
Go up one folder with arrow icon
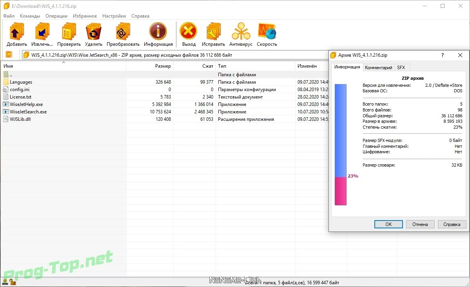coord(9,54)
